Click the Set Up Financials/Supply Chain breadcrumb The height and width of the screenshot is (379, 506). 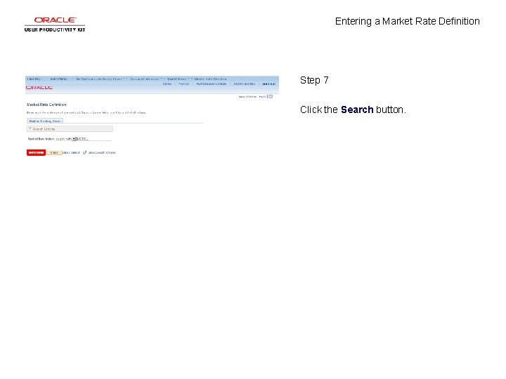point(99,79)
